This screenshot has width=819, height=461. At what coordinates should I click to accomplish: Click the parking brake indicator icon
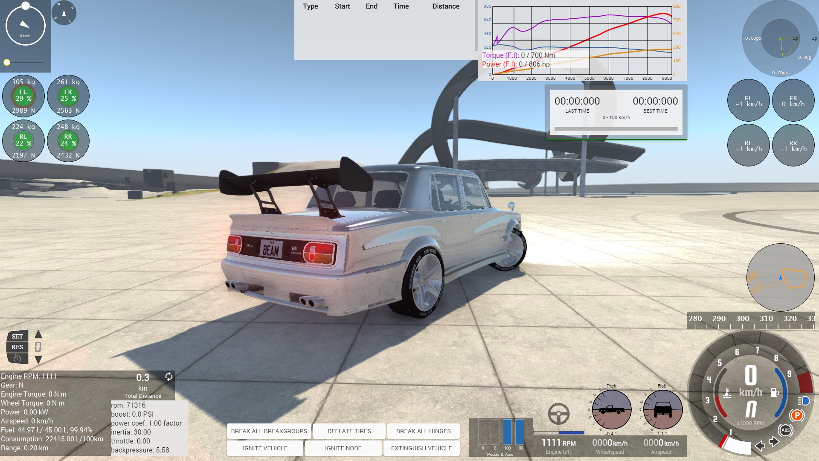point(796,415)
